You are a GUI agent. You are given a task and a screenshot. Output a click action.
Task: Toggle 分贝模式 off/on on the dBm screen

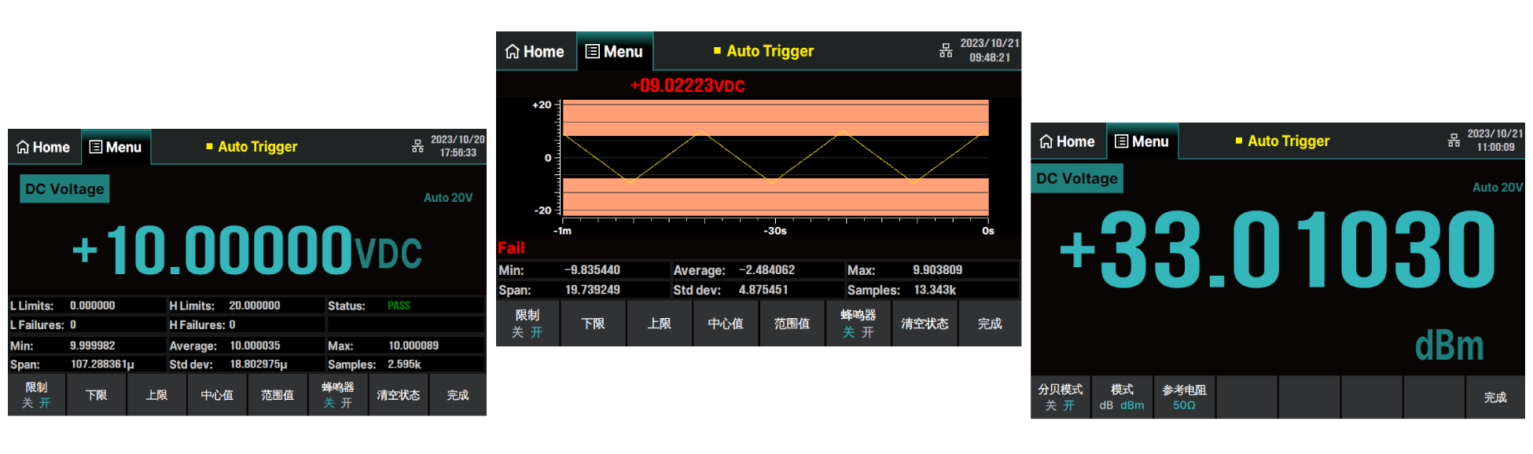click(1060, 397)
